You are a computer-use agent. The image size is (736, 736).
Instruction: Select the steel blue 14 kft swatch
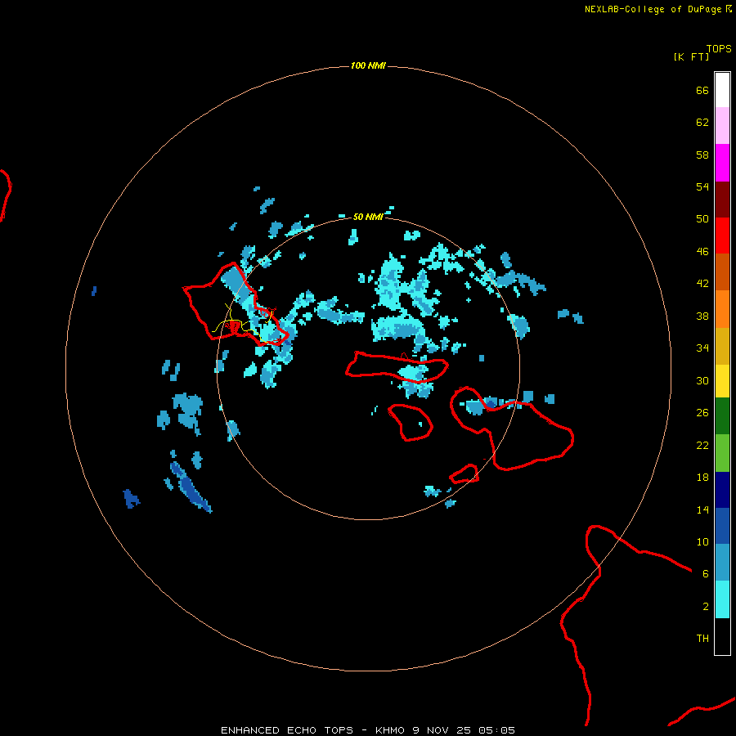[x=722, y=563]
